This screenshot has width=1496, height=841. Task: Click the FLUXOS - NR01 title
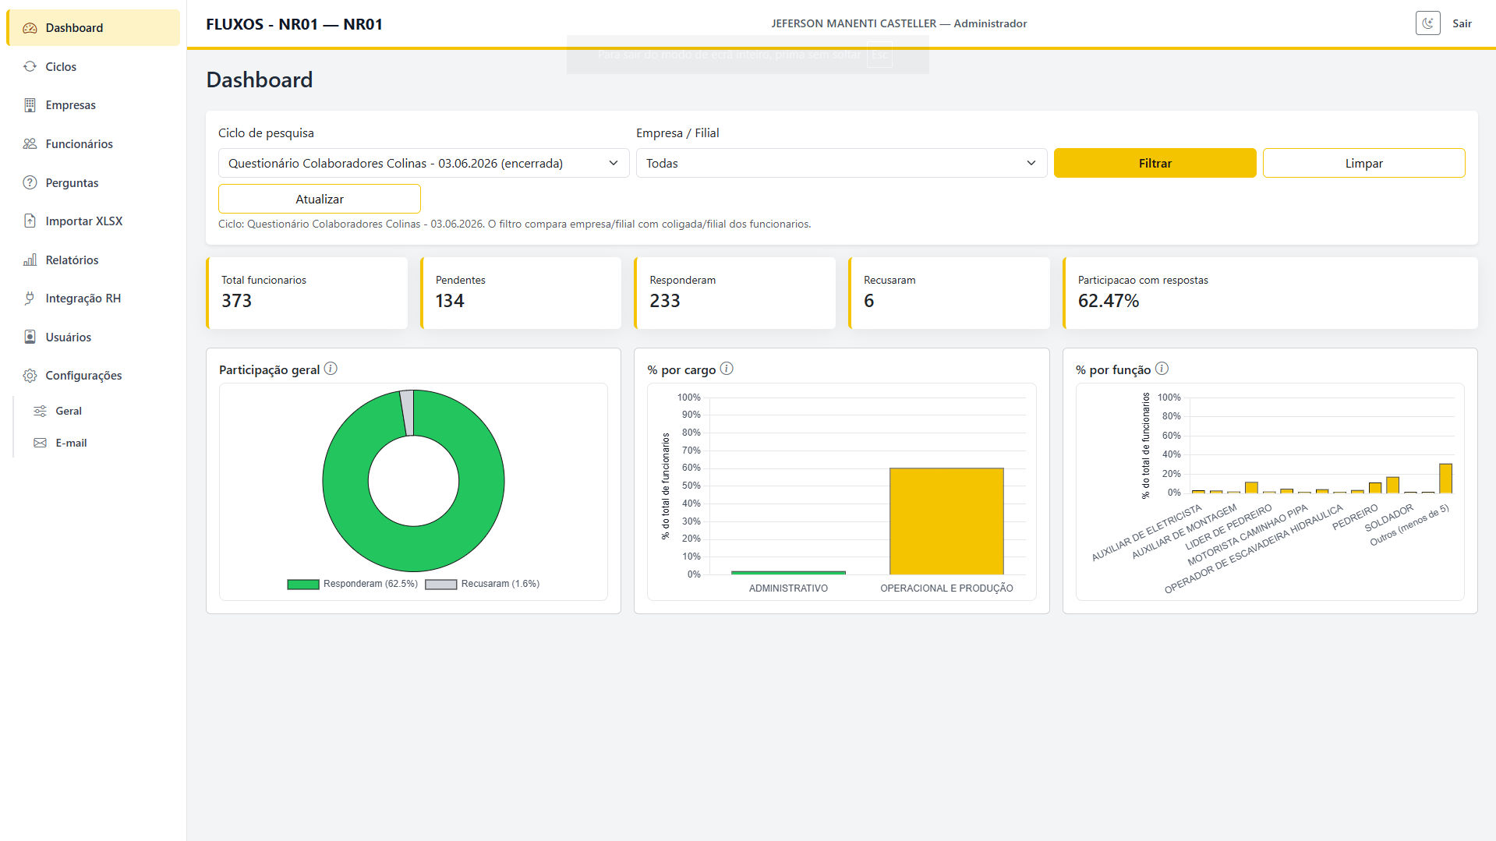click(x=295, y=24)
